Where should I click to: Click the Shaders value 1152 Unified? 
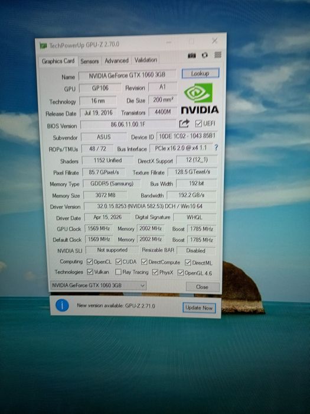pyautogui.click(x=108, y=160)
